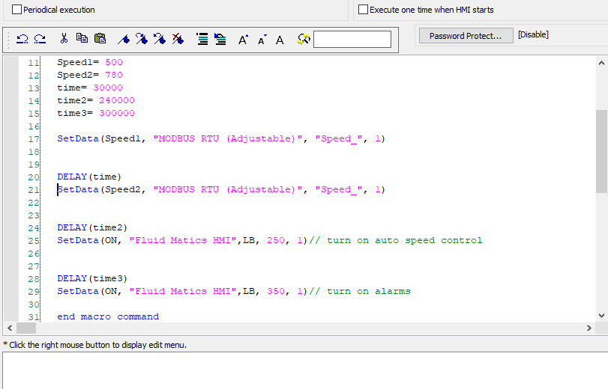Click the vertical scrollbar thumb in the editor
Image resolution: width=608 pixels, height=389 pixels.
click(x=601, y=150)
